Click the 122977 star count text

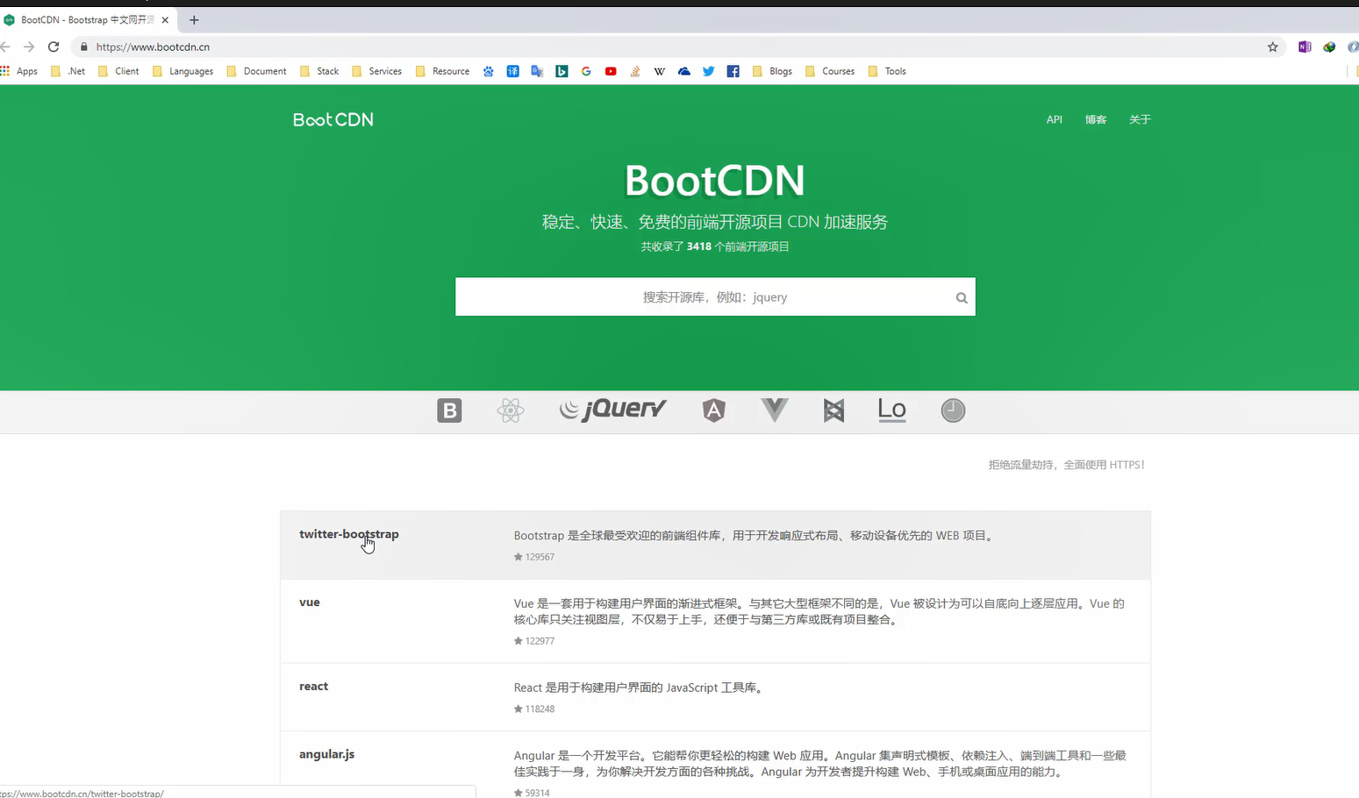(x=540, y=641)
